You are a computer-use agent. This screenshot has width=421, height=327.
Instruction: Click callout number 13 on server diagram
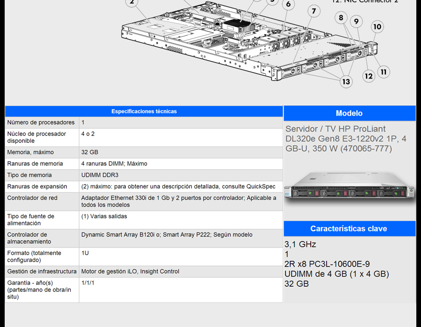pos(346,81)
